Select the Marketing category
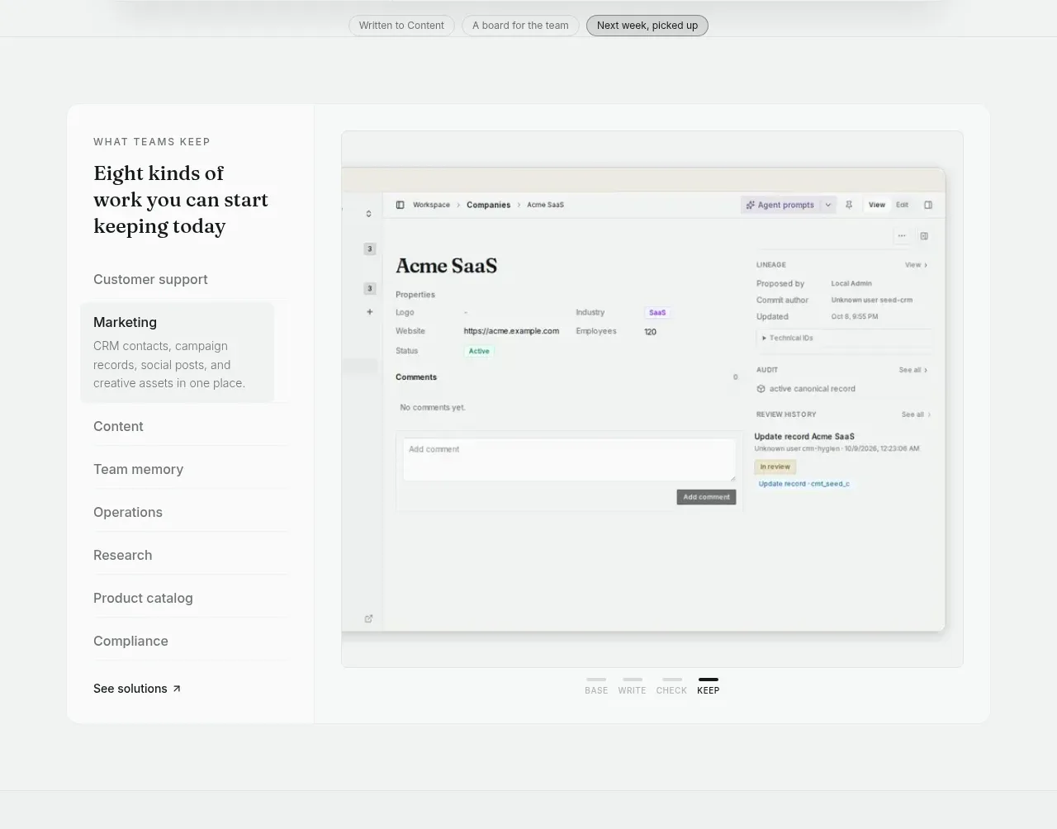Screen dimensions: 1057x829 [178, 353]
